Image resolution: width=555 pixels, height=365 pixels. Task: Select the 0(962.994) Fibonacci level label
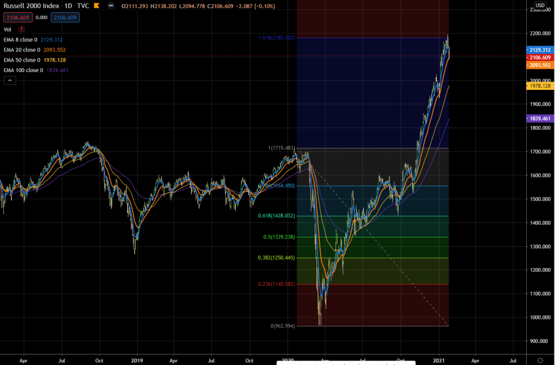point(282,326)
